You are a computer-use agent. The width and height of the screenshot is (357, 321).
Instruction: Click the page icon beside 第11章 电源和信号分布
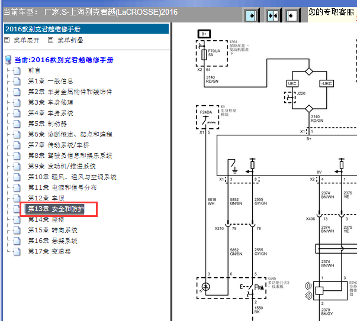pyautogui.click(x=17, y=188)
